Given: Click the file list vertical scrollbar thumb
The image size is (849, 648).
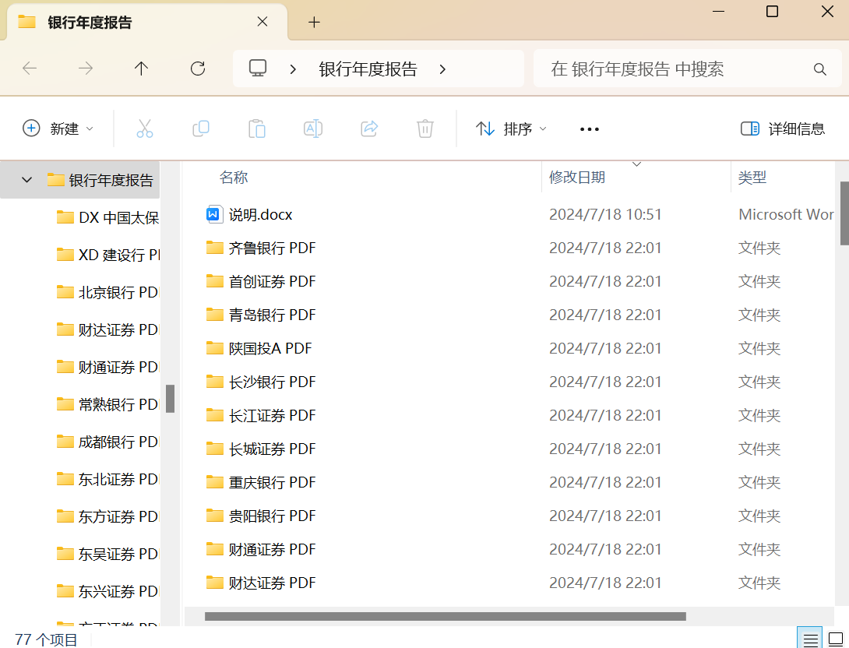Looking at the screenshot, I should (x=844, y=213).
